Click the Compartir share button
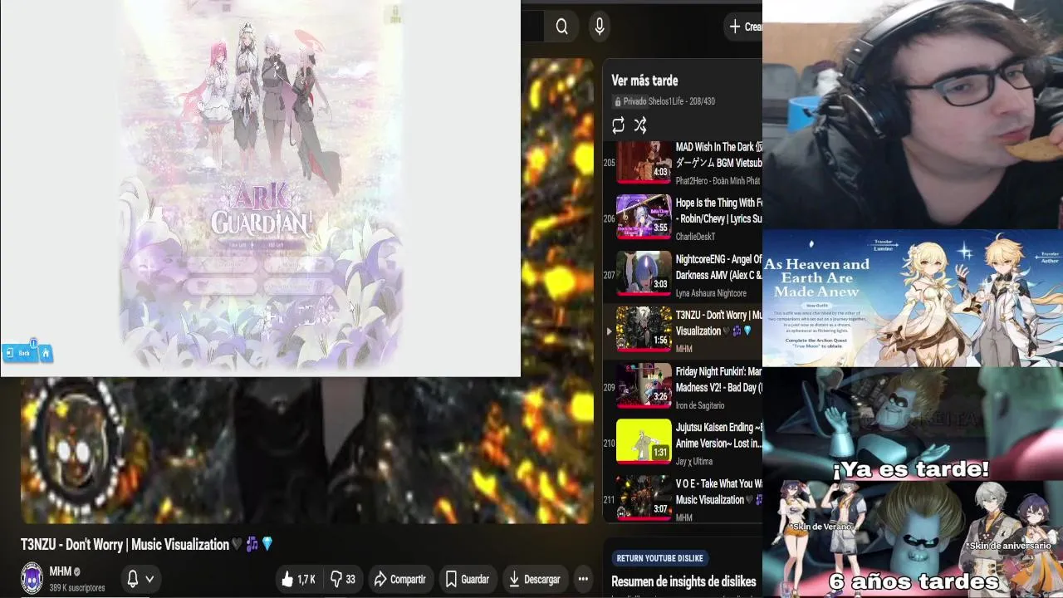Image resolution: width=1063 pixels, height=598 pixels. pyautogui.click(x=399, y=579)
